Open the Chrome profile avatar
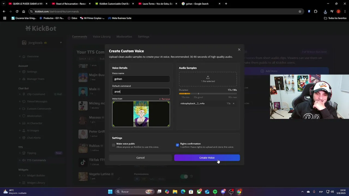The image size is (349, 196). tap(338, 11)
